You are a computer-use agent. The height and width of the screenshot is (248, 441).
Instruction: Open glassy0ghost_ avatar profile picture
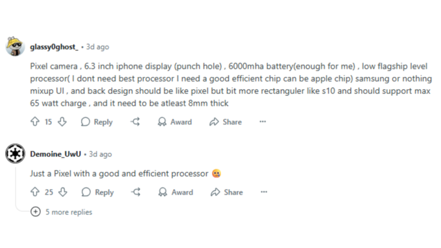coord(15,47)
